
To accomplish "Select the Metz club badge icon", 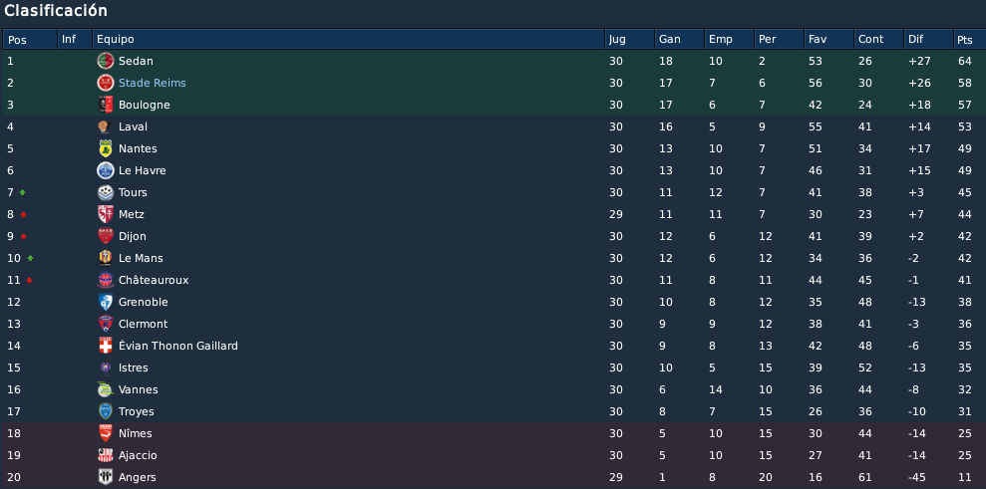I will coord(105,214).
